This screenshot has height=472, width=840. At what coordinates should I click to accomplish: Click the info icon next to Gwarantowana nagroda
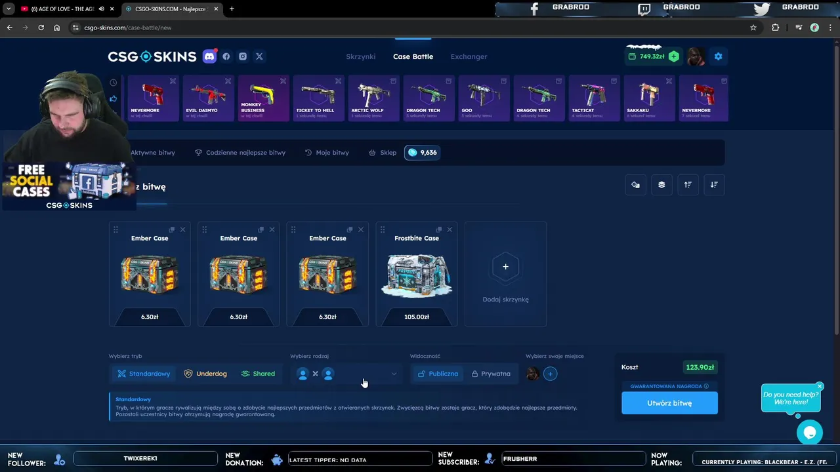click(706, 386)
